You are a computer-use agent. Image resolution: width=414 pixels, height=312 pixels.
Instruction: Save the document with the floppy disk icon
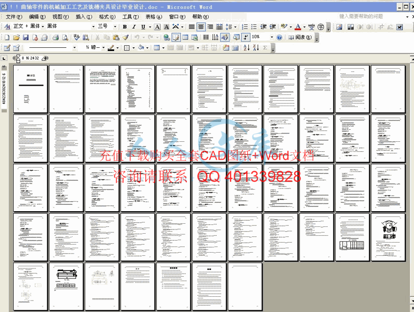pos(25,37)
